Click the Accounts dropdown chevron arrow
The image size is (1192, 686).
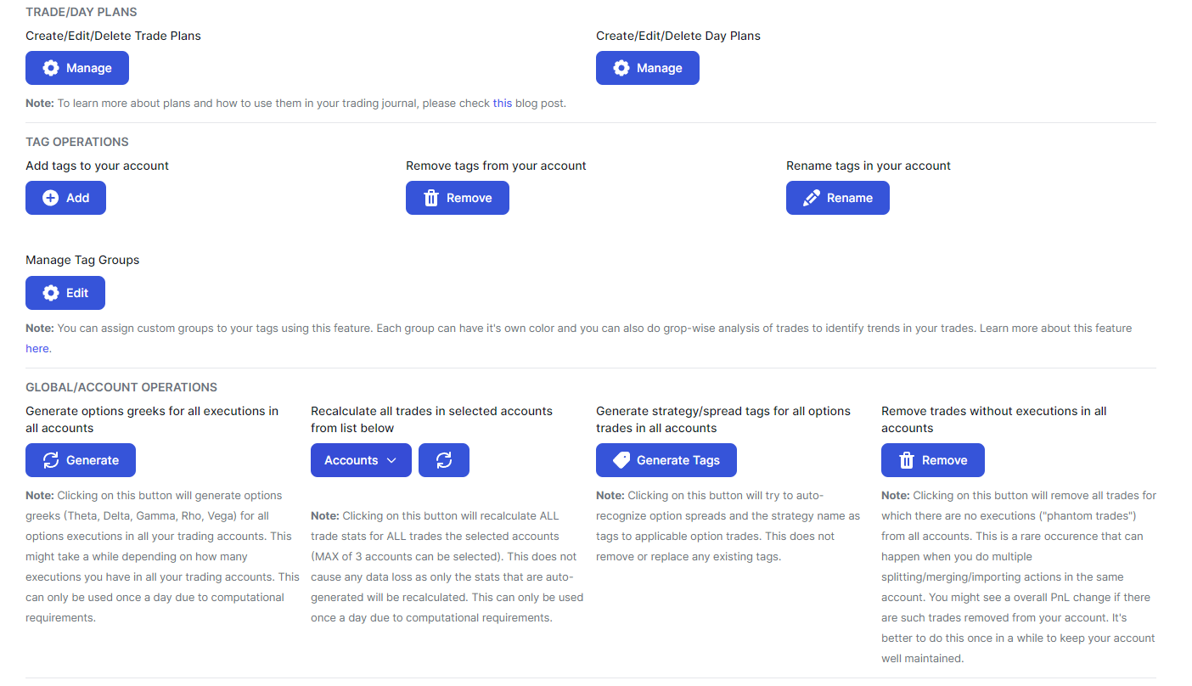point(391,460)
